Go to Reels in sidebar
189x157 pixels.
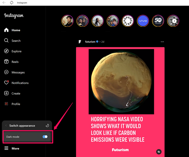tap(7, 62)
